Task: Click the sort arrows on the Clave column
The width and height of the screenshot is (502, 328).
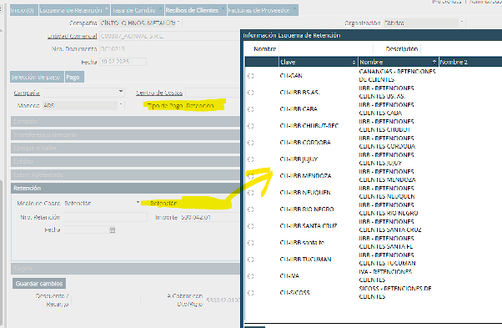Action: point(354,62)
